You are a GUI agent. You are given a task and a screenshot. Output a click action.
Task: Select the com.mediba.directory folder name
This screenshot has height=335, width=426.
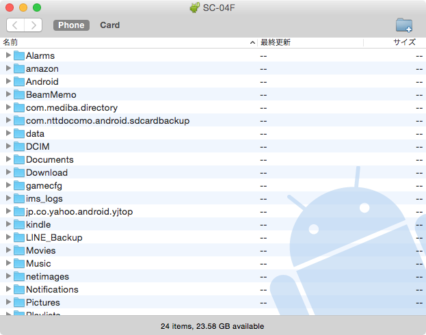click(x=72, y=107)
